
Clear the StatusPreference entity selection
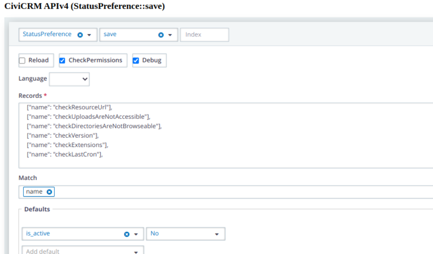click(x=80, y=35)
